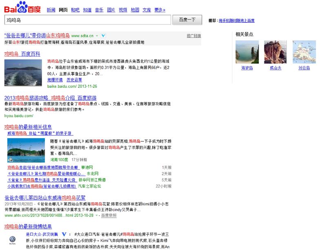Viewport: 324px width, 250px height.
Task: Open the 用手机随时随地上百度 link
Action: click(237, 20)
